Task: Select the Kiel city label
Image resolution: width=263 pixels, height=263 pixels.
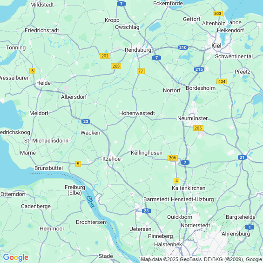Action: 216,46
